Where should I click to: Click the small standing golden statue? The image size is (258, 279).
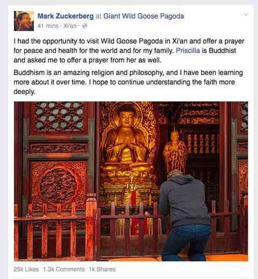(175, 152)
